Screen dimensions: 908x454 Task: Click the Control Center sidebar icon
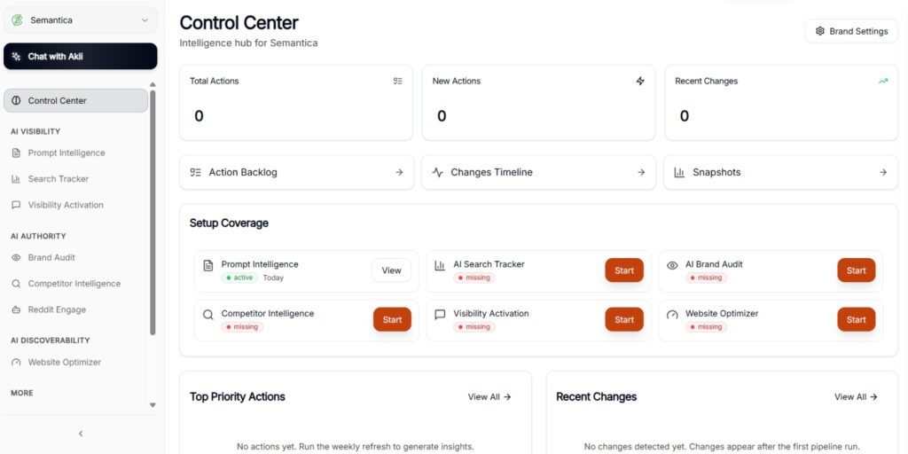pos(16,101)
